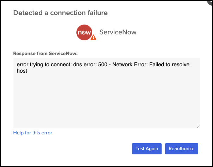Click the orange warning triangle badge
This screenshot has height=167, width=213.
pyautogui.click(x=93, y=37)
